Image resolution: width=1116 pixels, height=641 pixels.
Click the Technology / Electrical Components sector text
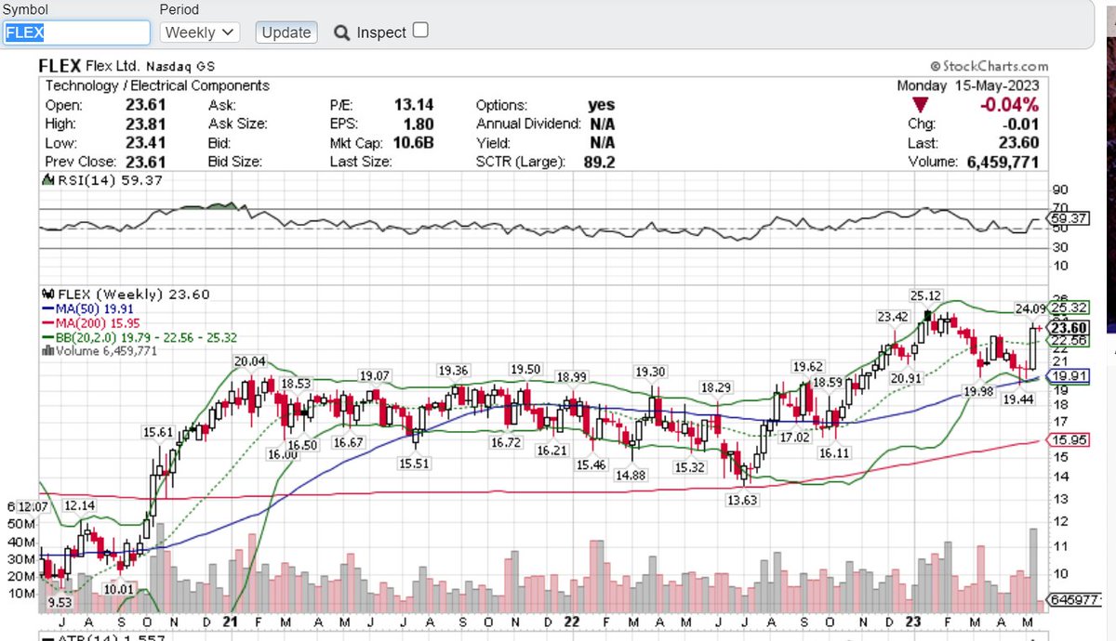[157, 85]
